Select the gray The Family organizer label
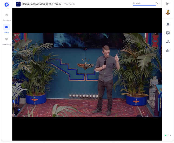 point(69,4)
